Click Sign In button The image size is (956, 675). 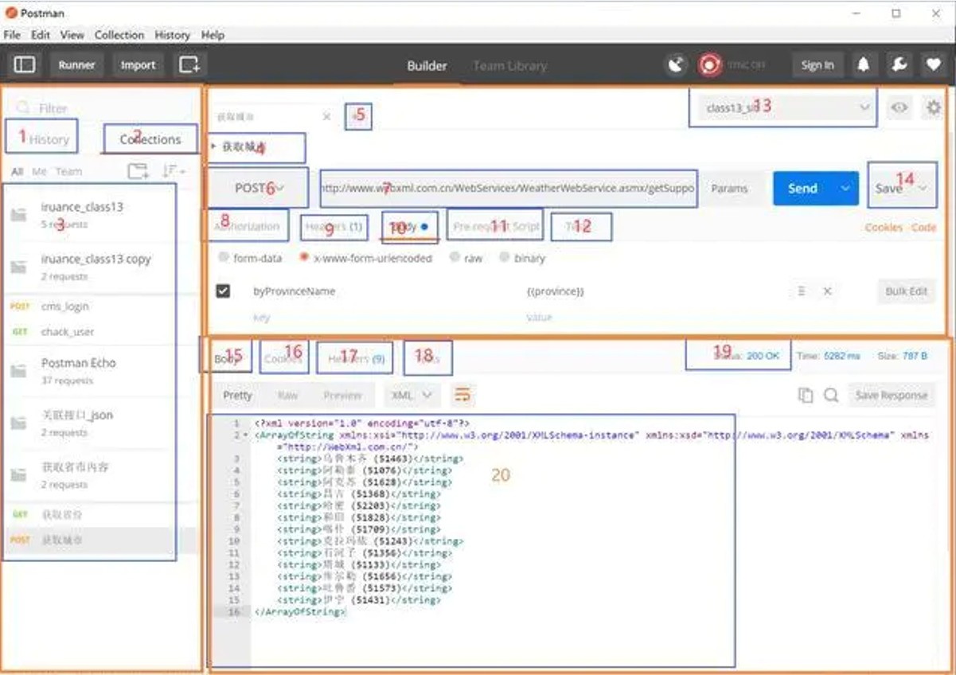pos(817,65)
